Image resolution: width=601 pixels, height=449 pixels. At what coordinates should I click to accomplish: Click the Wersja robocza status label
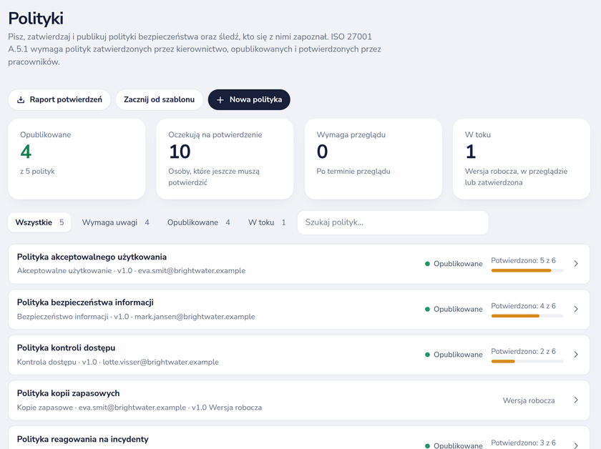point(529,400)
